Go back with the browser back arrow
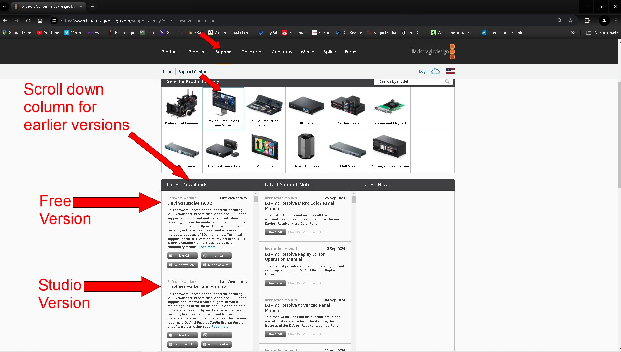Screen dimensions: 621x352 coord(5,21)
